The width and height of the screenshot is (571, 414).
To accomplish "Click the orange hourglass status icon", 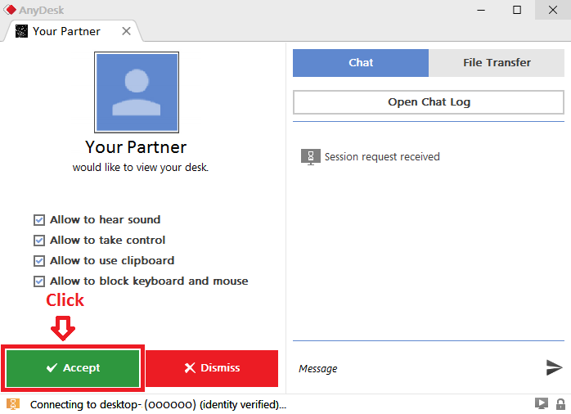I will [x=13, y=404].
